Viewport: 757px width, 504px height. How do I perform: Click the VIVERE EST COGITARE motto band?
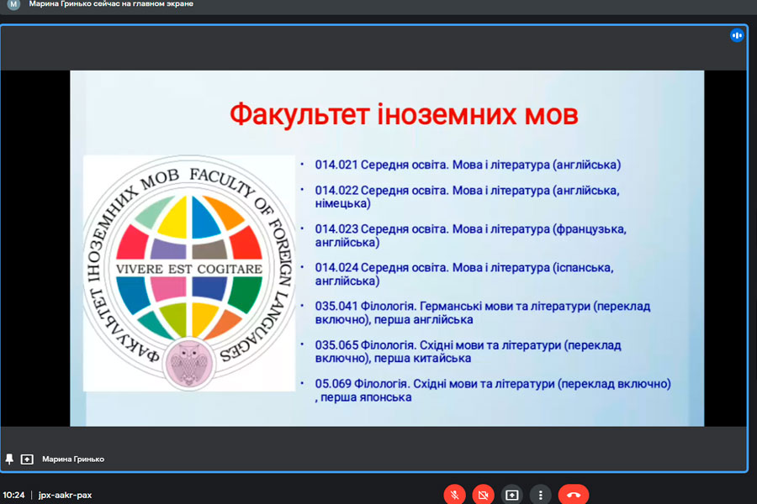(188, 269)
